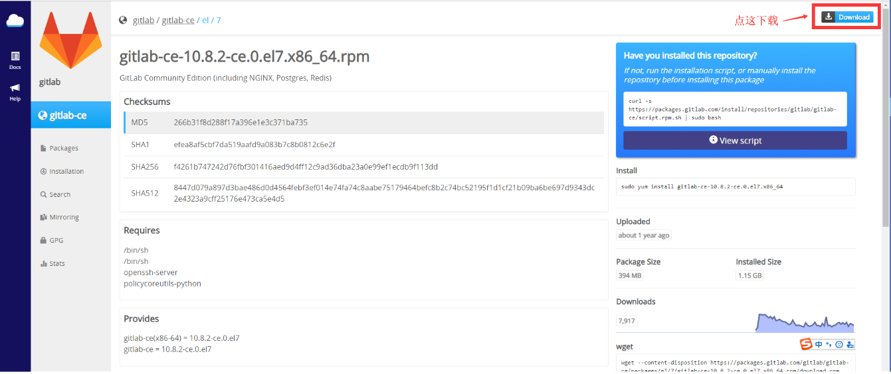891x374 pixels.
Task: Click 'gitlab-ce = 10.8.2-ce.0.el7' provides entry
Action: [167, 349]
